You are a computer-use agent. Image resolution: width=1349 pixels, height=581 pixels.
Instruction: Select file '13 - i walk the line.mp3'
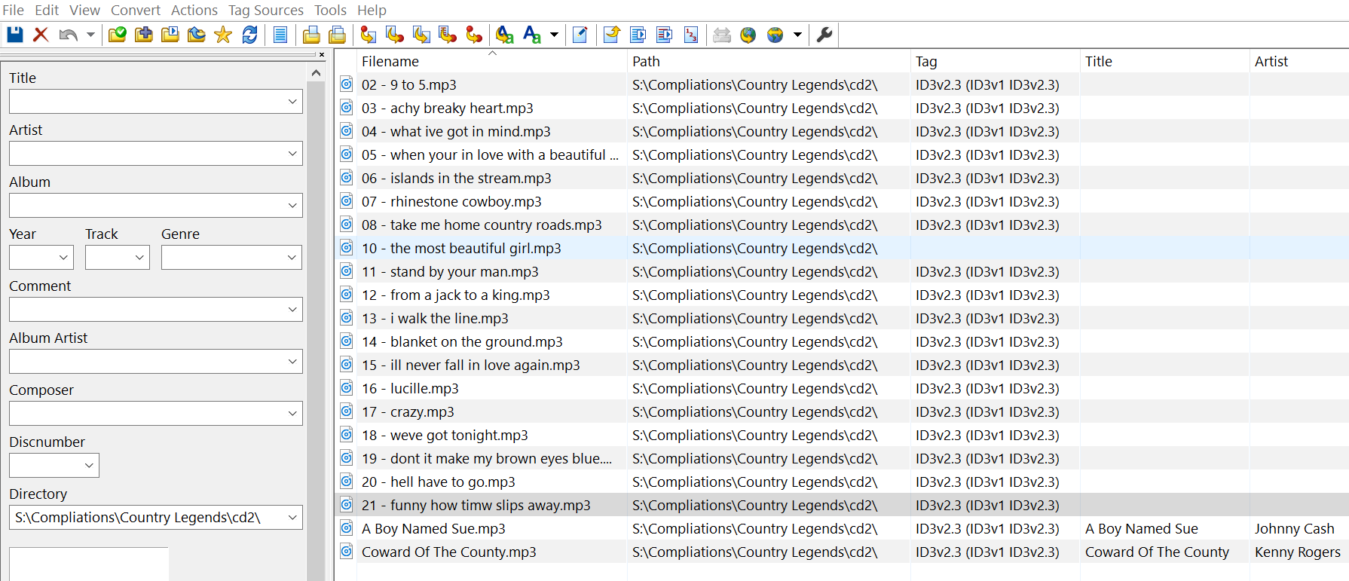[x=435, y=319]
